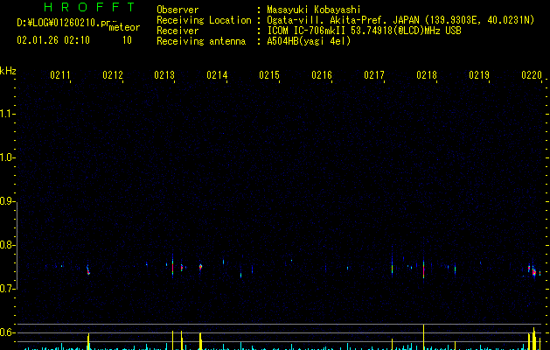Click the Observer field label
This screenshot has width=550, height=350.
pyautogui.click(x=178, y=10)
